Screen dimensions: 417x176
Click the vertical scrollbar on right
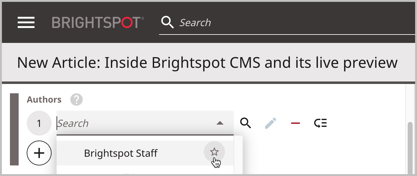(410, 148)
